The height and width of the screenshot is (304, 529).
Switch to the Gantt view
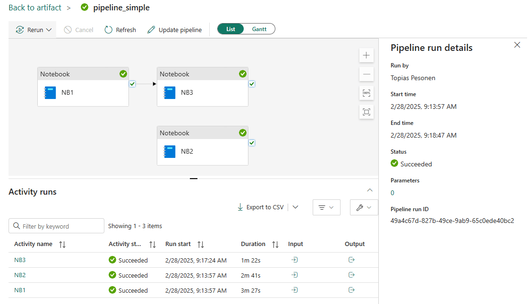coord(259,29)
